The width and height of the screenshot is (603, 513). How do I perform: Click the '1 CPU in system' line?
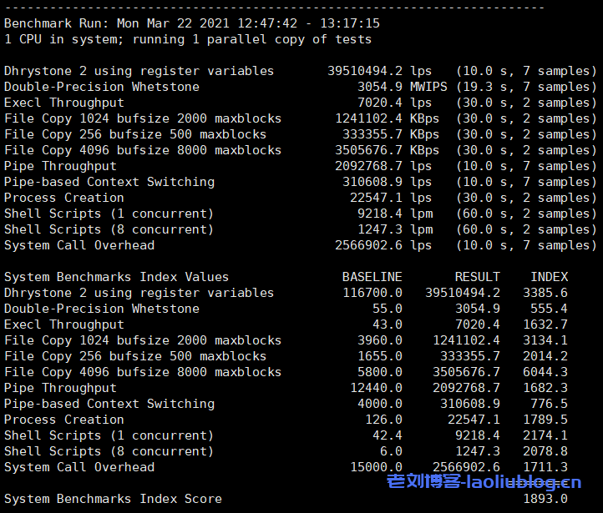(x=188, y=39)
